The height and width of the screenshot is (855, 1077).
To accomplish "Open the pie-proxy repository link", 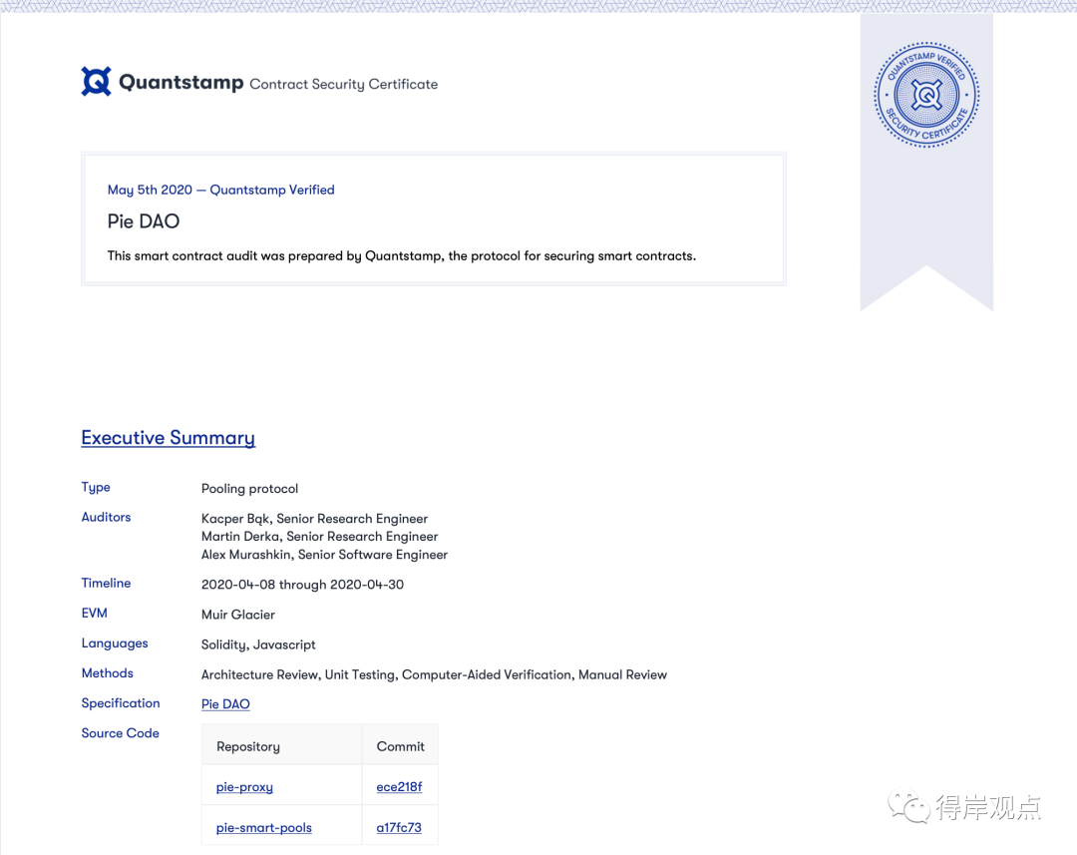I will tap(244, 787).
